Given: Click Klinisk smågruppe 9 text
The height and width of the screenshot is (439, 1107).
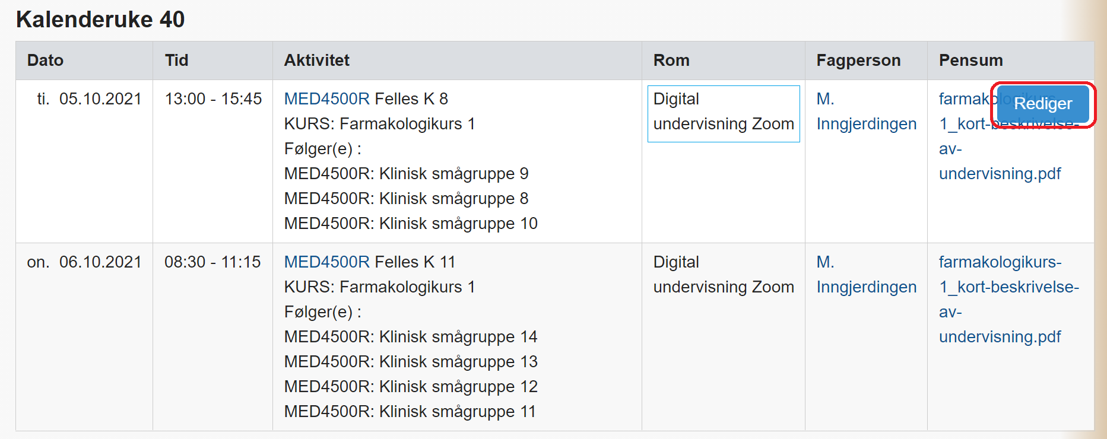Looking at the screenshot, I should [453, 173].
